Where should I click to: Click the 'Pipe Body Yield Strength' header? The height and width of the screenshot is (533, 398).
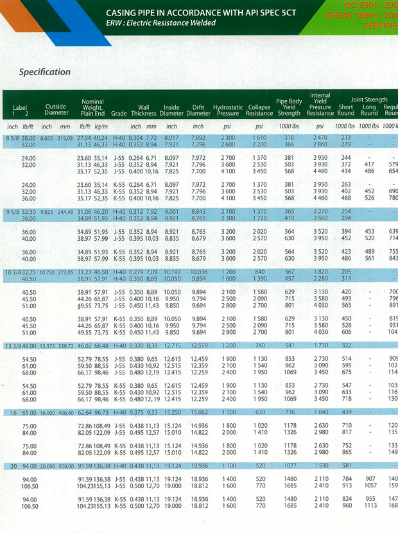tap(289, 107)
